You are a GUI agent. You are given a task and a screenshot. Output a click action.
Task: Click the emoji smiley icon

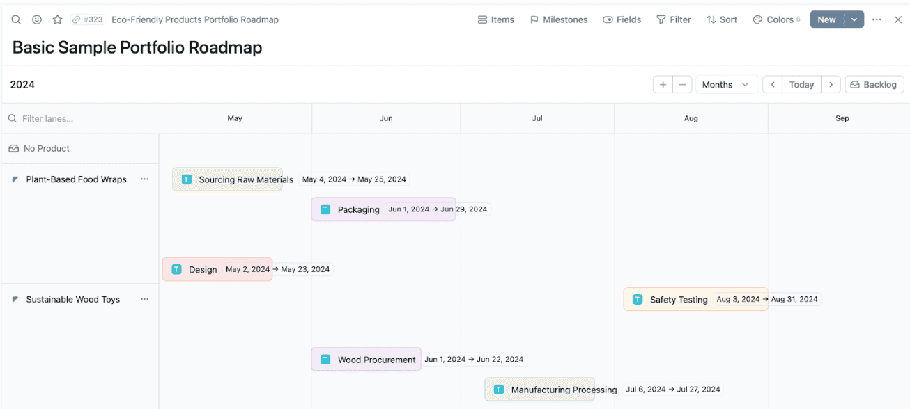point(37,19)
